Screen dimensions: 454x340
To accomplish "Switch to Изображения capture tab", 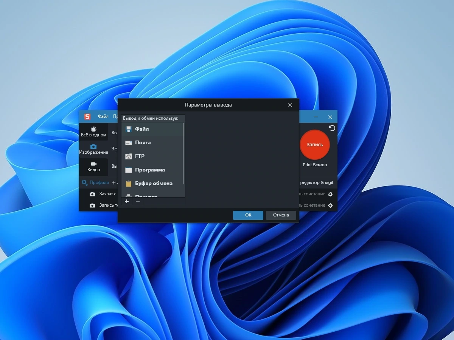I will (93, 149).
